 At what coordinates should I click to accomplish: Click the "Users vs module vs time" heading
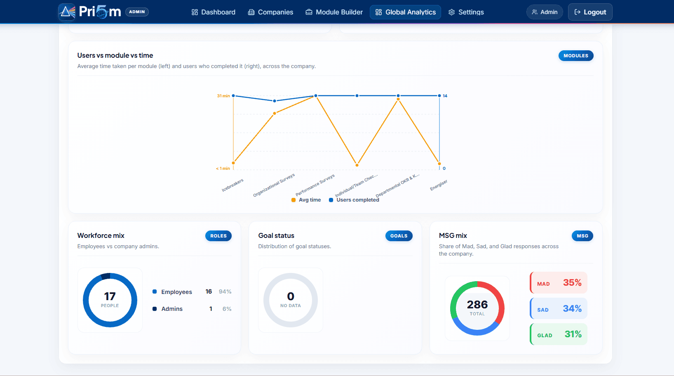pos(115,55)
